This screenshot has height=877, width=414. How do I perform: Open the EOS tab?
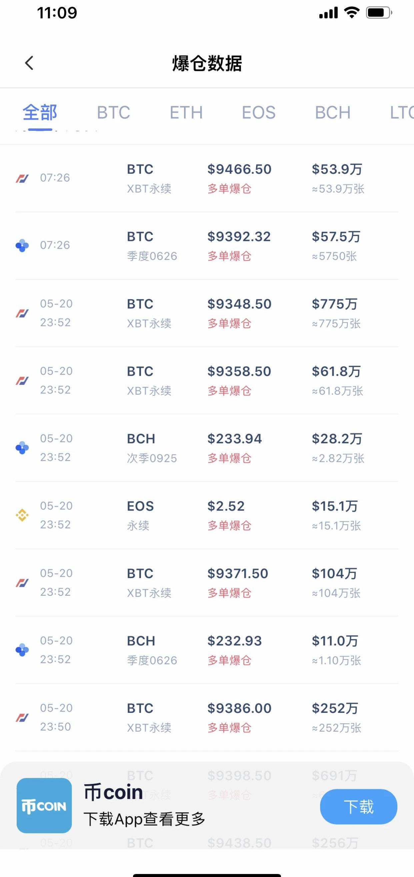(259, 113)
